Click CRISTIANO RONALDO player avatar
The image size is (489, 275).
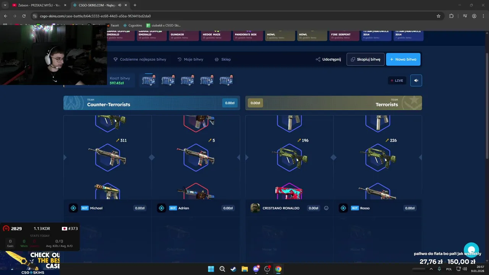(255, 208)
